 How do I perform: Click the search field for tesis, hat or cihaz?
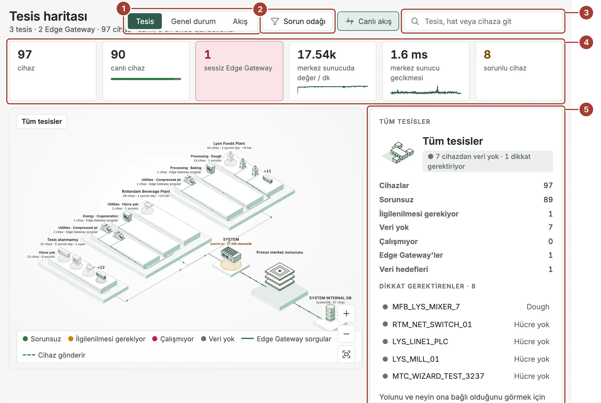[483, 21]
